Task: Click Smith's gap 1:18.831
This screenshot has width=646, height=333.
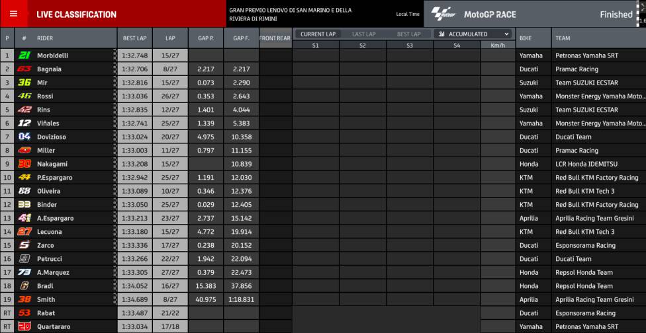Action: (x=241, y=299)
